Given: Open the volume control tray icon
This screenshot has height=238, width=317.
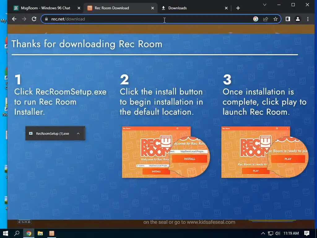Looking at the screenshot, I should point(278,233).
